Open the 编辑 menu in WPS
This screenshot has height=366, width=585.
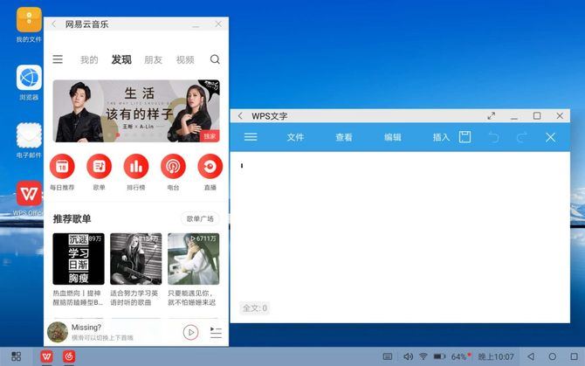click(x=393, y=137)
